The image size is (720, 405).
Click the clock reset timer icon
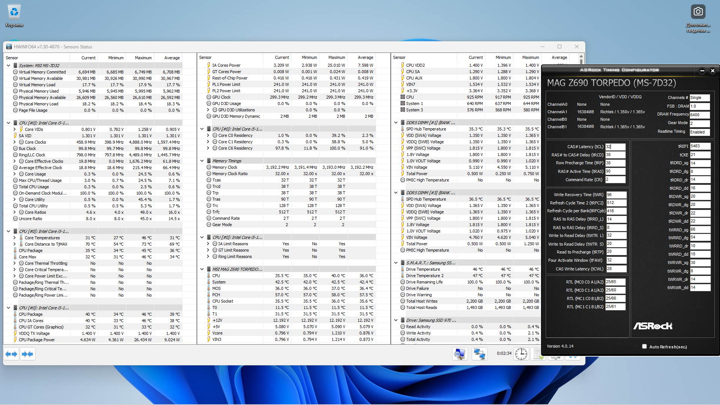coord(521,354)
